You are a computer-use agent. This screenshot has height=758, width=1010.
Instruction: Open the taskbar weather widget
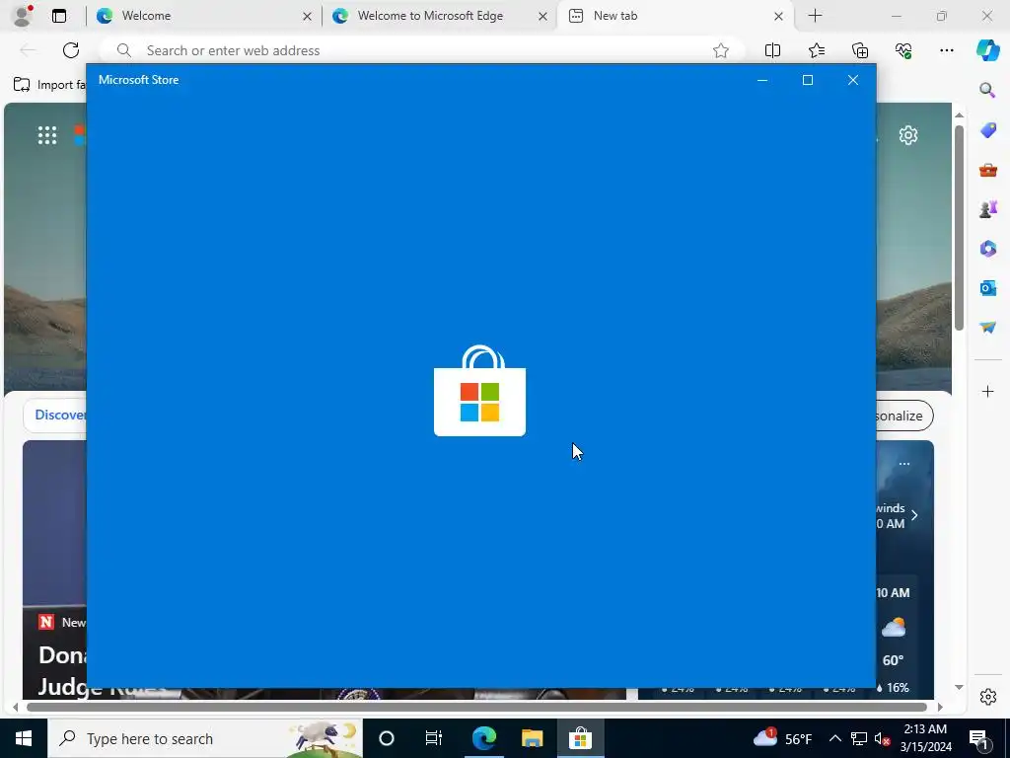pyautogui.click(x=782, y=738)
